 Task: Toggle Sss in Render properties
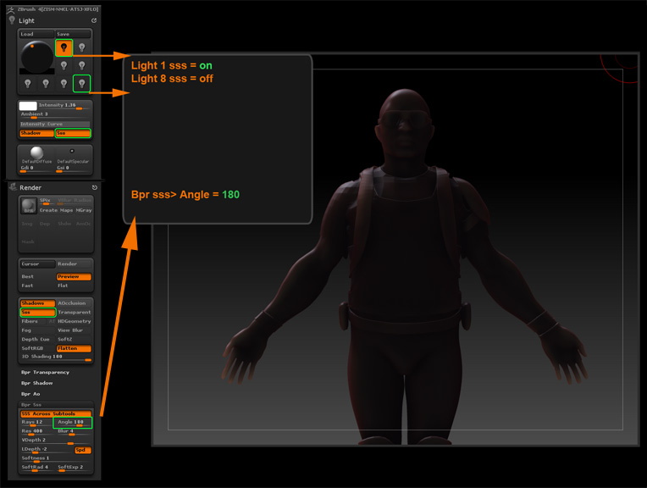37,312
